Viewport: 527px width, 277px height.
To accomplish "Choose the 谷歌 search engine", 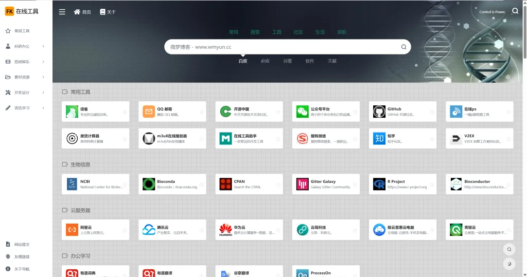I will click(x=287, y=61).
